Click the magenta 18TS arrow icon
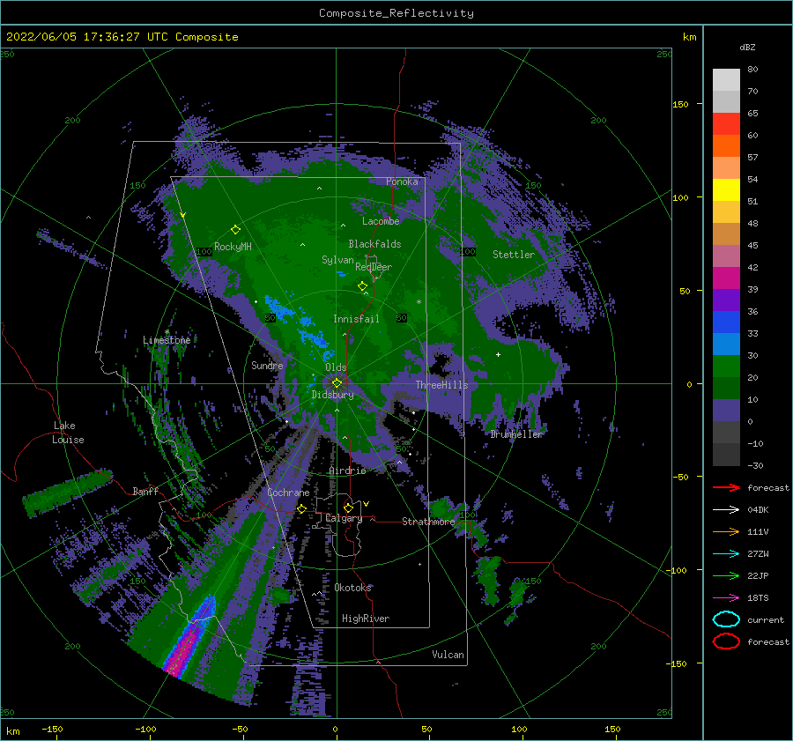Image resolution: width=793 pixels, height=741 pixels. point(726,598)
